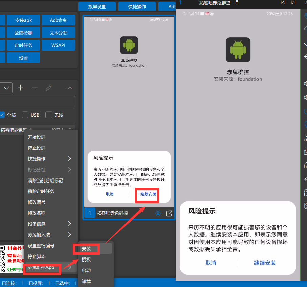Uncheck the 全部 checkbox
The width and height of the screenshot is (307, 287).
(x=2, y=115)
